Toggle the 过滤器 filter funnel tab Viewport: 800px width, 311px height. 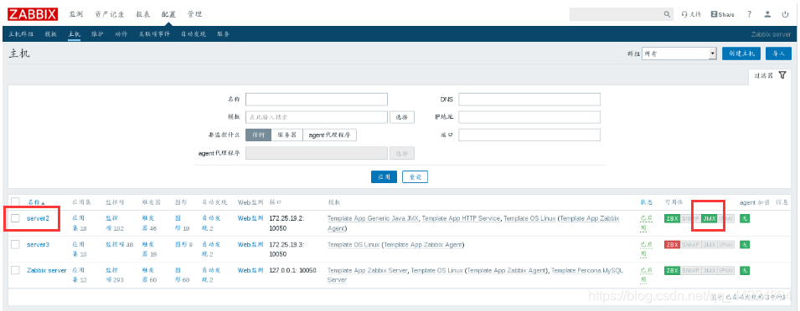coord(771,75)
